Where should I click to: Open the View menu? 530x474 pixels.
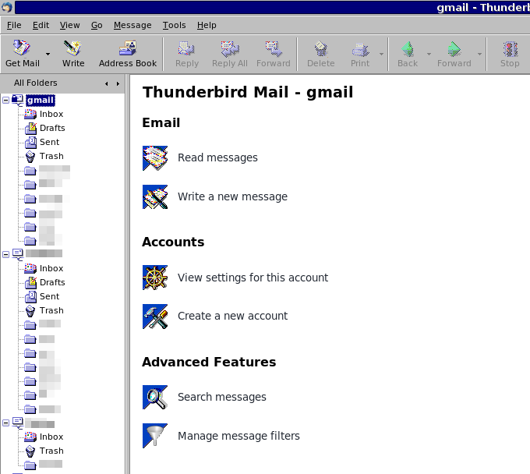[x=70, y=25]
